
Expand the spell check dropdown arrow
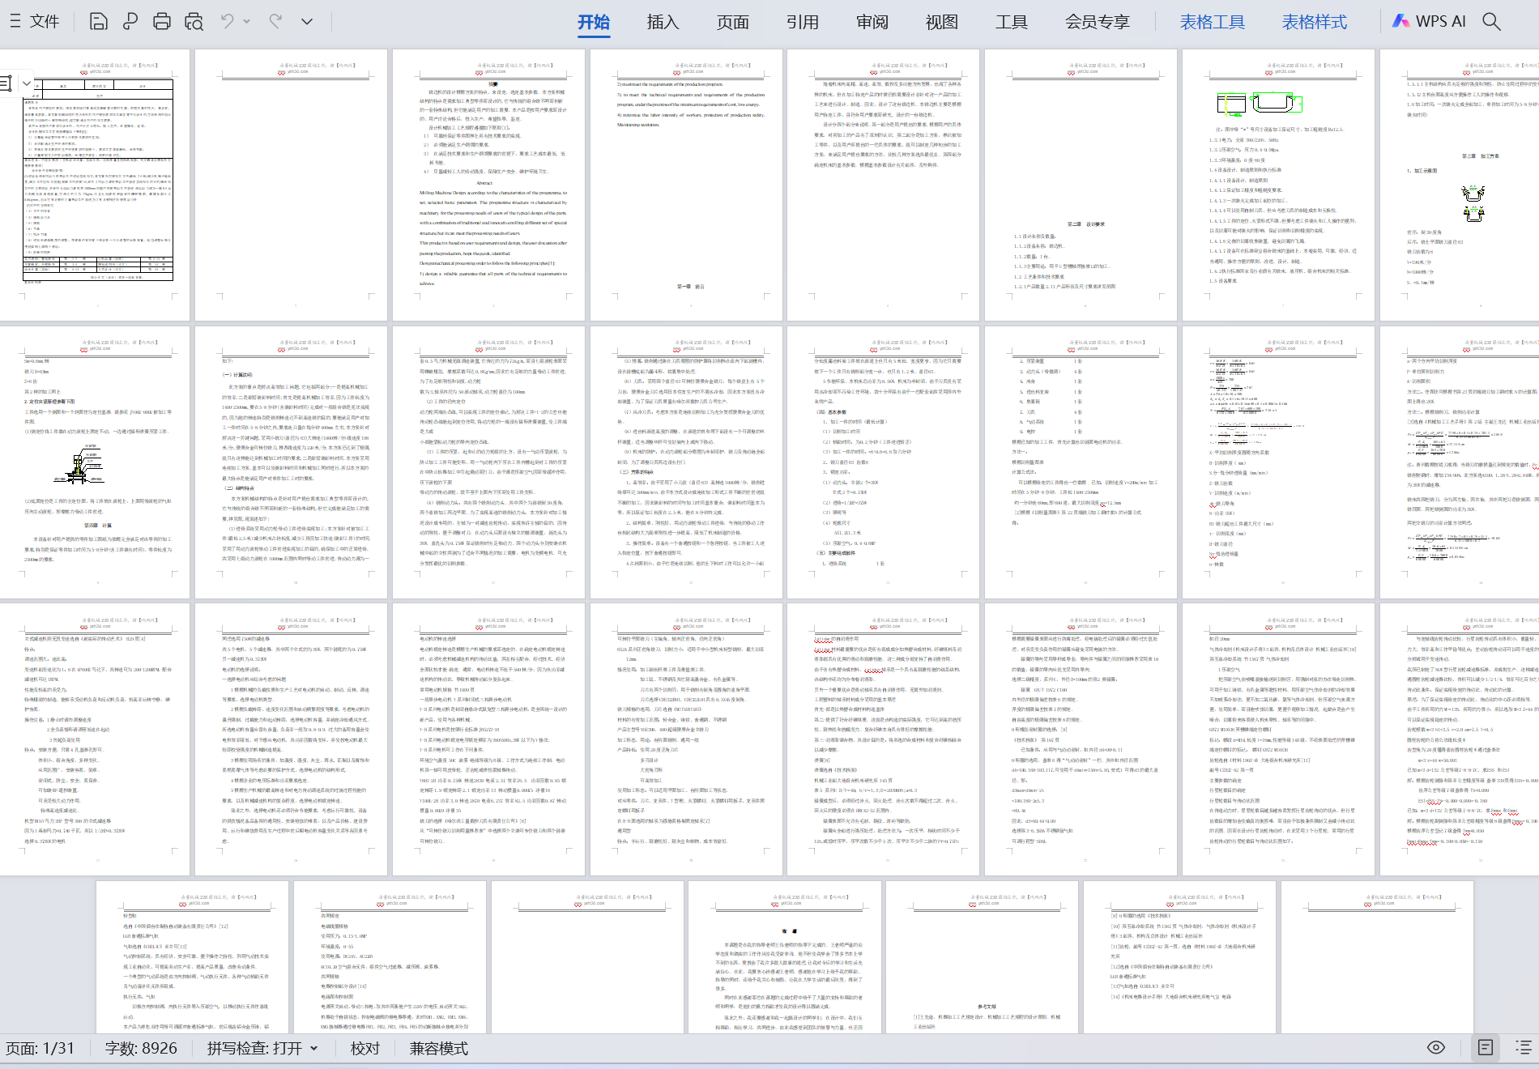(314, 1049)
